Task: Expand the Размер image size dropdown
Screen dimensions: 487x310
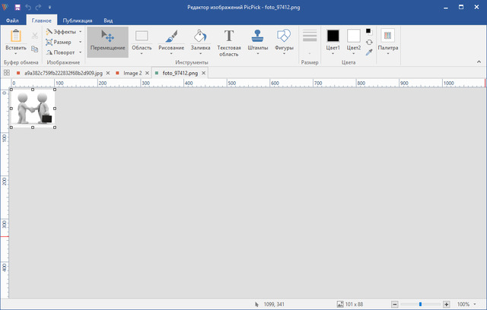Action: tap(61, 42)
